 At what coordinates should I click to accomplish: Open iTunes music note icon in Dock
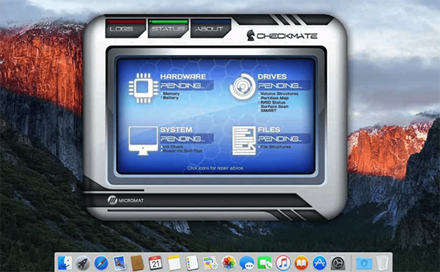tap(283, 263)
